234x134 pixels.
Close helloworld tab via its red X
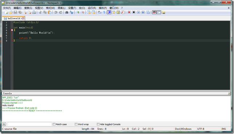(23, 18)
